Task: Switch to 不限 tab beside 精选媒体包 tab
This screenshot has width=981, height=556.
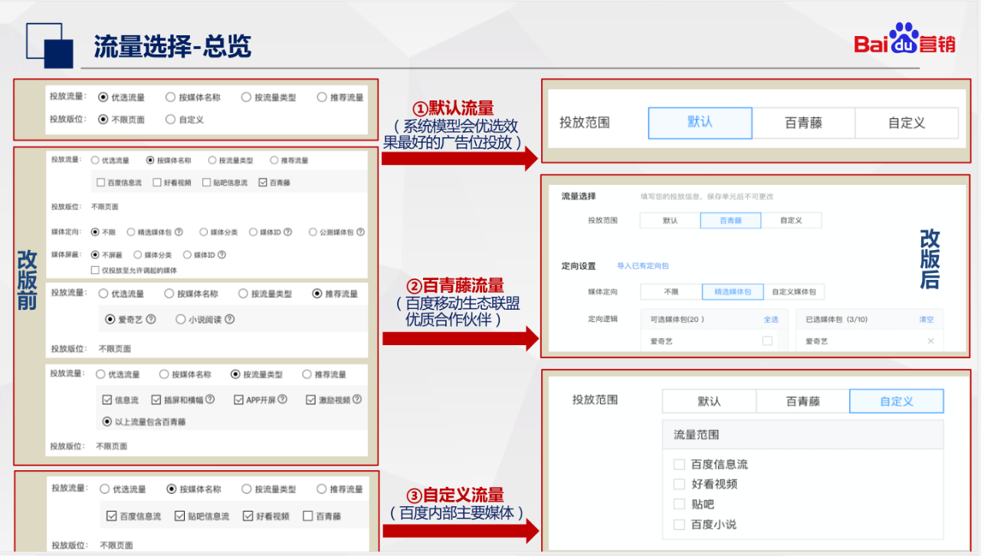Action: click(671, 292)
